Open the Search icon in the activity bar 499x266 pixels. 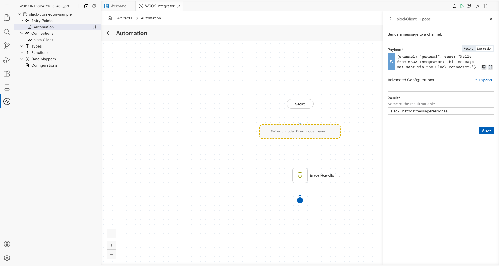[x=7, y=32]
